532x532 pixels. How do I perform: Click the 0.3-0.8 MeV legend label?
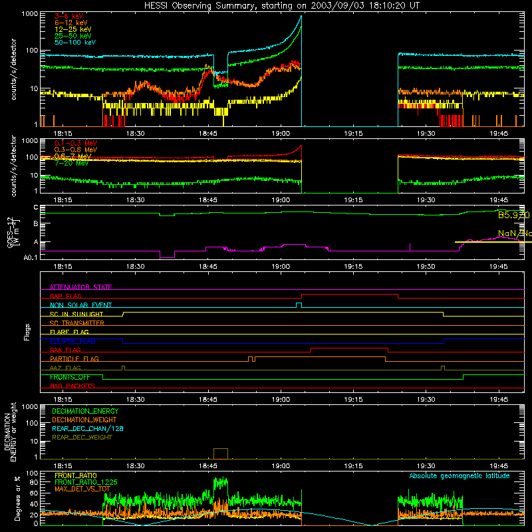76,150
